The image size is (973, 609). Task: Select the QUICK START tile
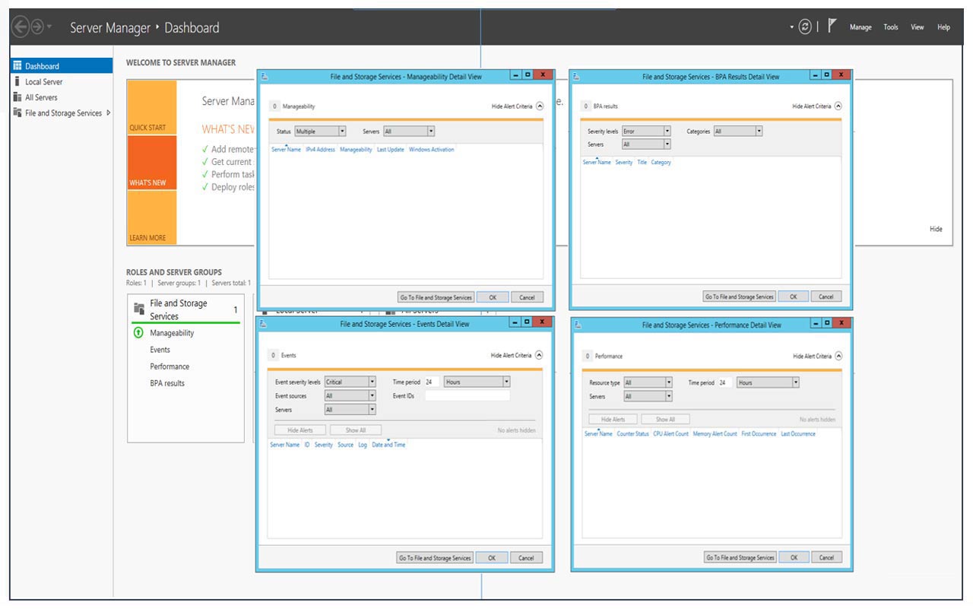coord(152,107)
